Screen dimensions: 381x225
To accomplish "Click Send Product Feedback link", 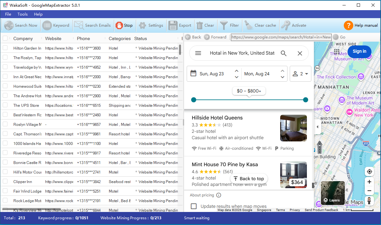I will [321, 210].
